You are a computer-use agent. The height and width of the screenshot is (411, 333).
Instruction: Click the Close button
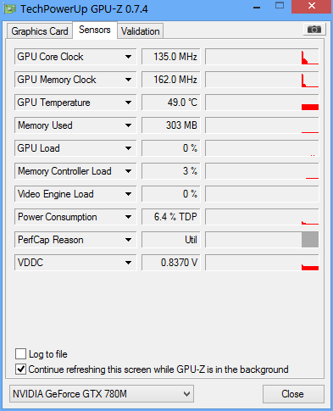click(293, 394)
